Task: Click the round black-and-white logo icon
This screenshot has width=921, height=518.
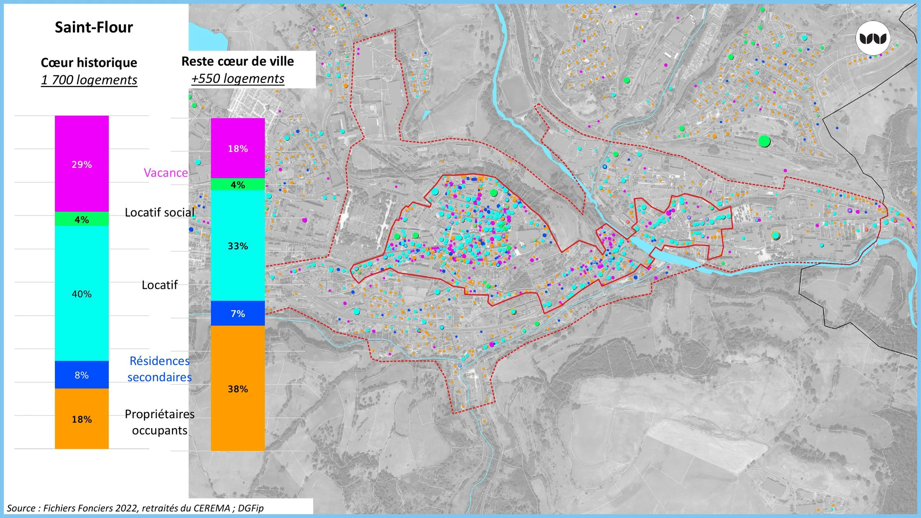Action: tap(873, 38)
